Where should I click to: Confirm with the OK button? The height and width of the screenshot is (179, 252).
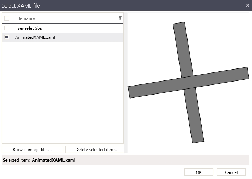point(199,172)
